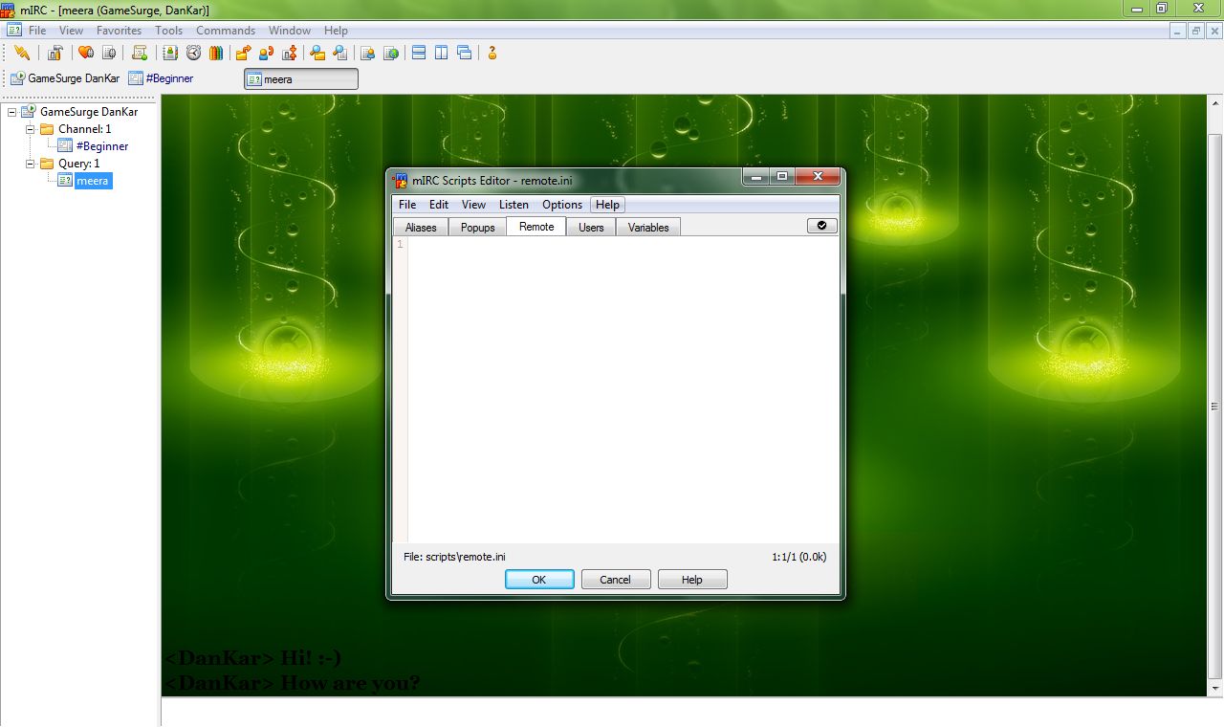Viewport: 1224px width, 727px height.
Task: Open Listen menu in Scripts Editor
Action: [x=514, y=205]
